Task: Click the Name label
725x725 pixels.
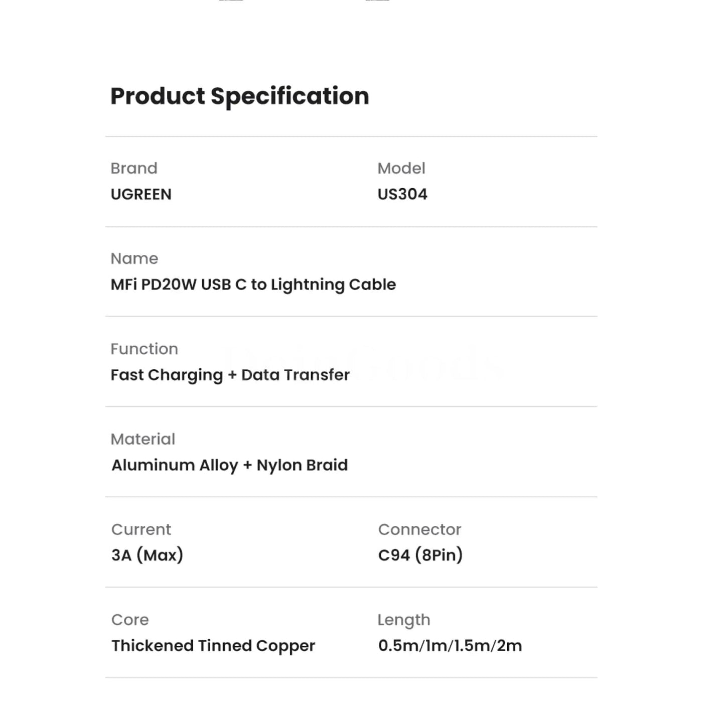Action: coord(134,258)
